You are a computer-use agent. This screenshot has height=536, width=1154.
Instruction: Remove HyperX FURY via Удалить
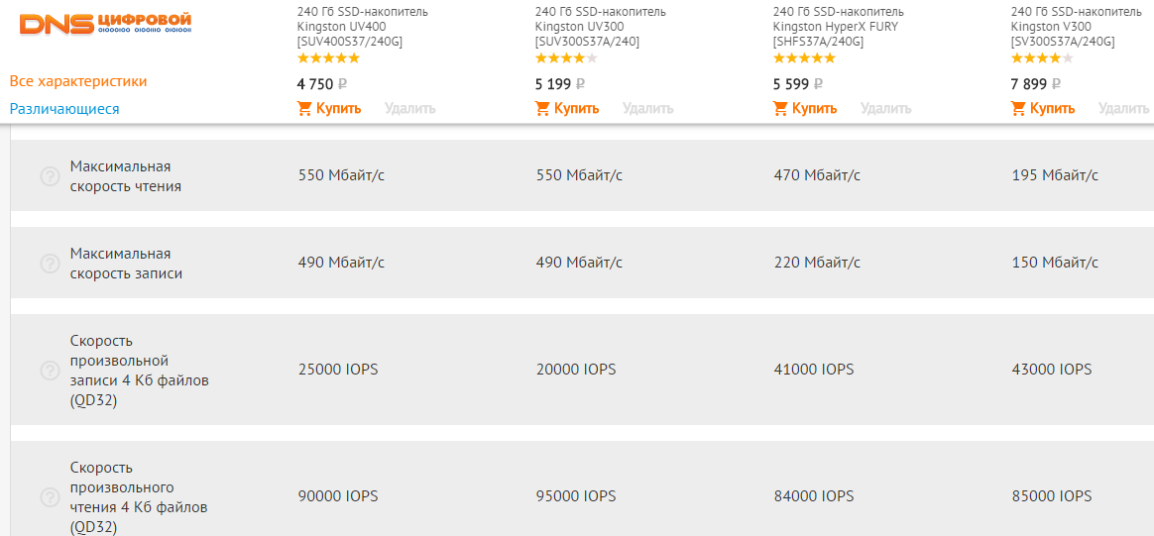[886, 109]
